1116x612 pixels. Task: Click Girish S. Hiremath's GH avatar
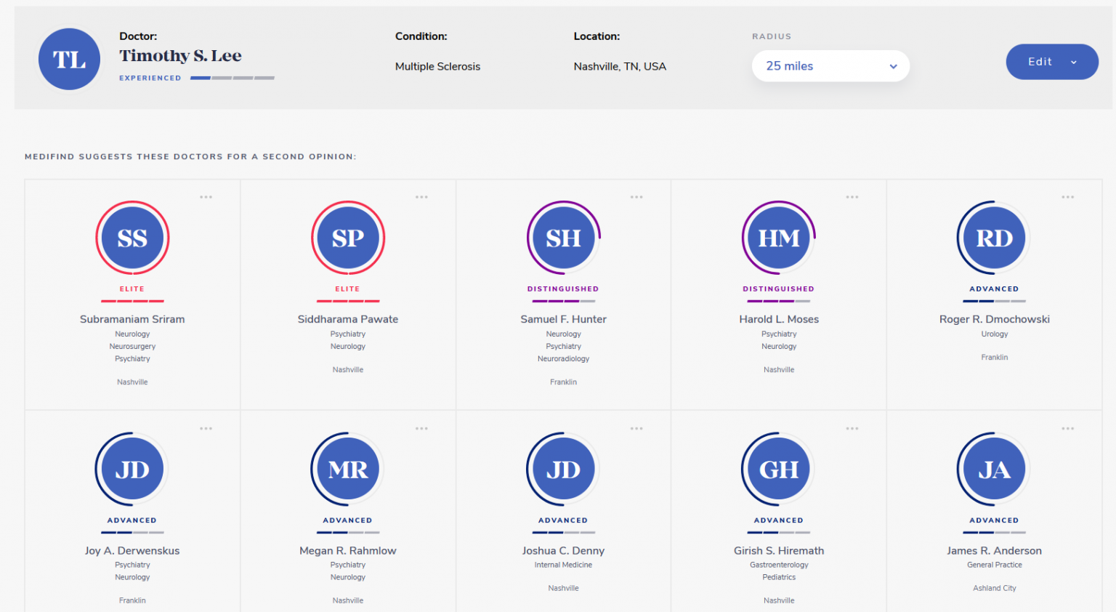pos(779,470)
